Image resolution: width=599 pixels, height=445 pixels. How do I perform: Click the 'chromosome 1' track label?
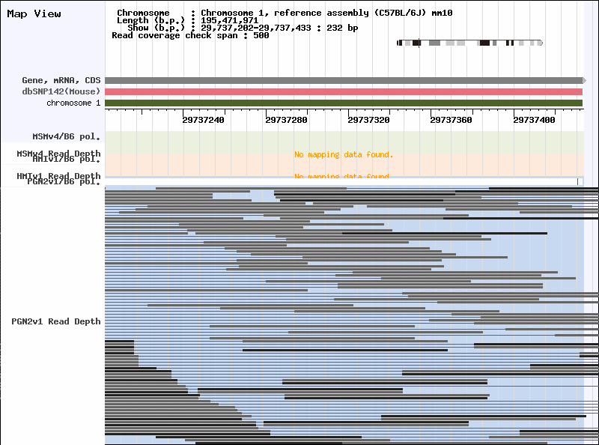[73, 103]
